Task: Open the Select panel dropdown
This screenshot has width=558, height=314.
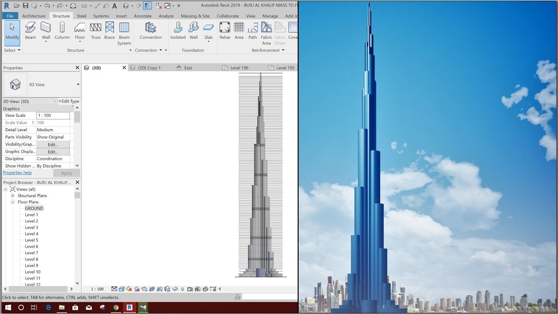Action: [x=12, y=50]
